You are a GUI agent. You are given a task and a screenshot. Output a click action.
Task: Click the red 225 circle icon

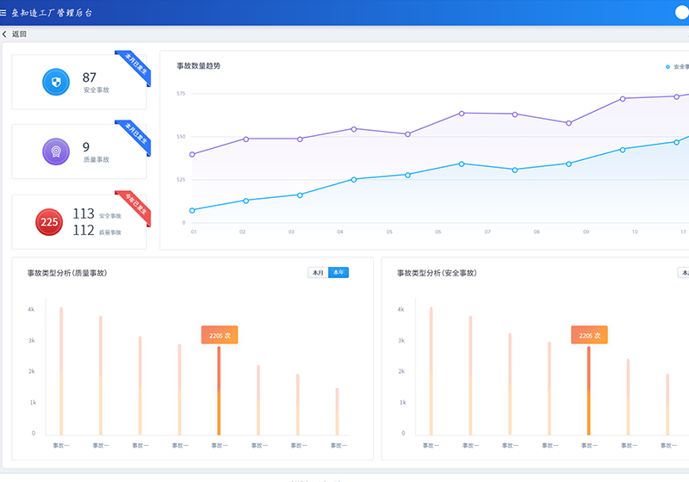50,222
